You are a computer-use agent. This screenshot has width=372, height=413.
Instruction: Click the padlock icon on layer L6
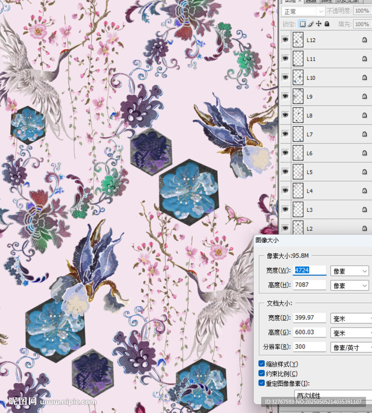coord(364,153)
